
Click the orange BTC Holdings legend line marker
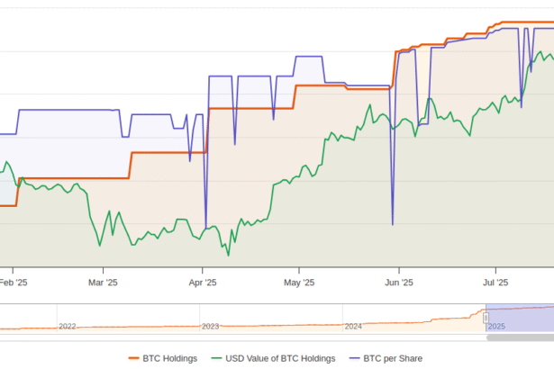(133, 358)
